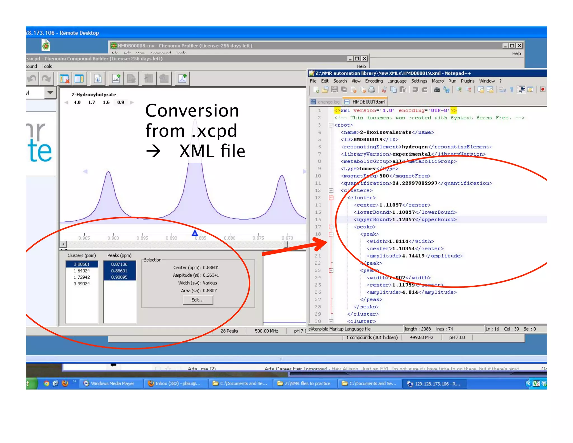Image resolution: width=573 pixels, height=443 pixels.
Task: Click the Find binoculars icon in Notepad++
Action: click(437, 90)
